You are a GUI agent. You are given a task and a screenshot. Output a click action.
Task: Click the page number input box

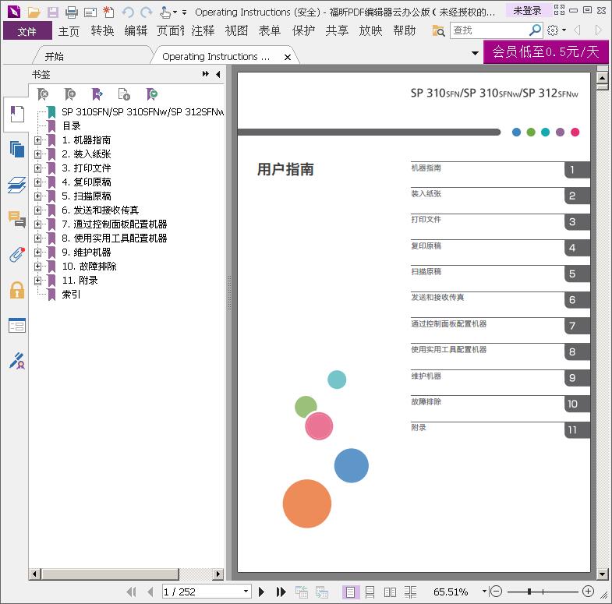(x=202, y=592)
